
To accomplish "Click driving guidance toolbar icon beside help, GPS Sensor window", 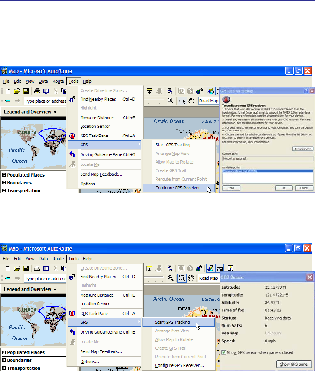I will [x=220, y=268].
